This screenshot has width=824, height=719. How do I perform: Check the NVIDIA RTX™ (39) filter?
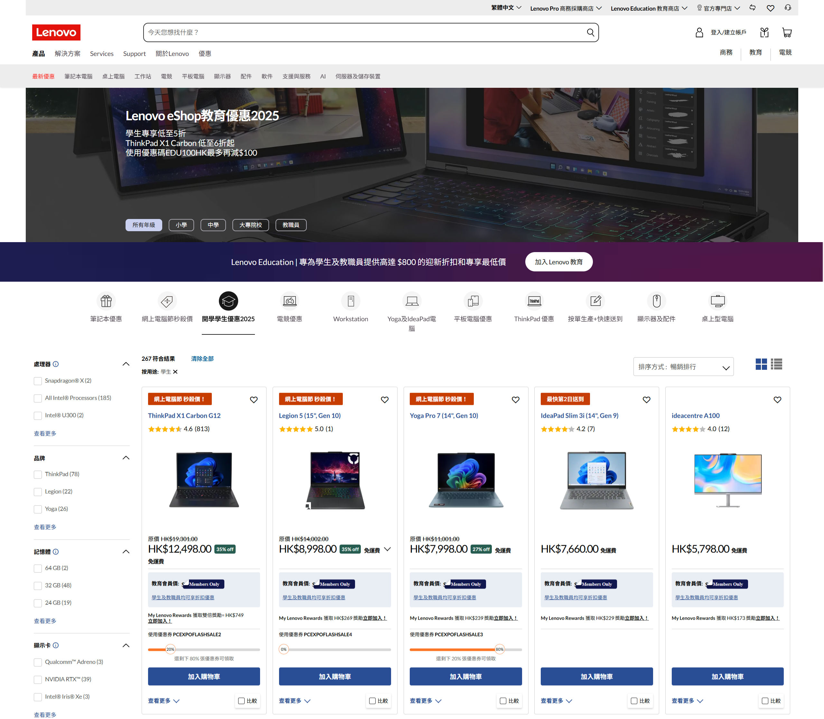click(x=38, y=680)
